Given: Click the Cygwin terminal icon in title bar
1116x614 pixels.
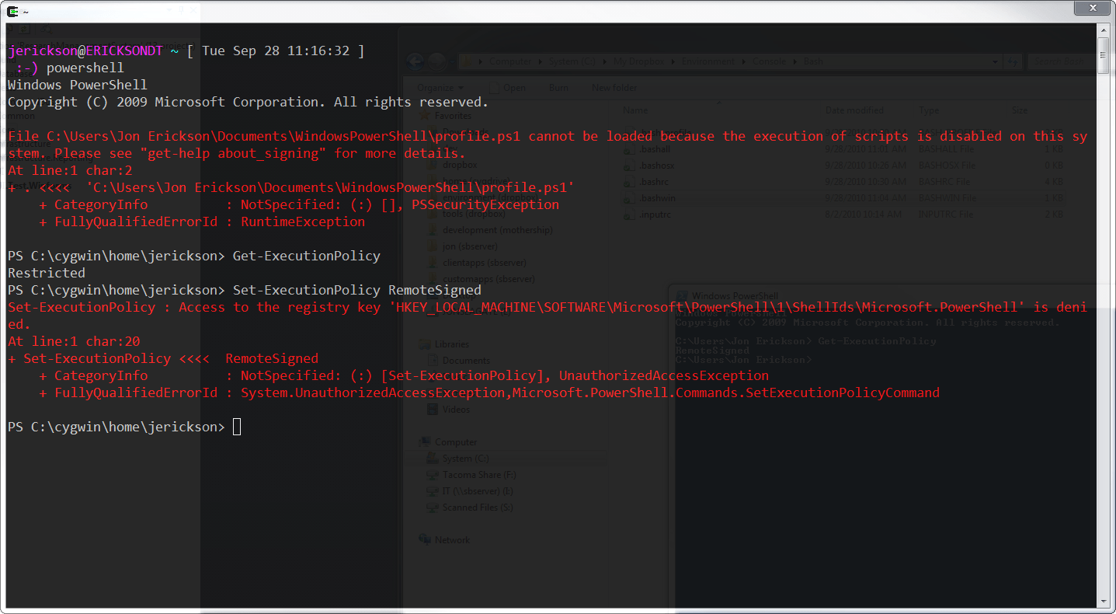Looking at the screenshot, I should (10, 11).
